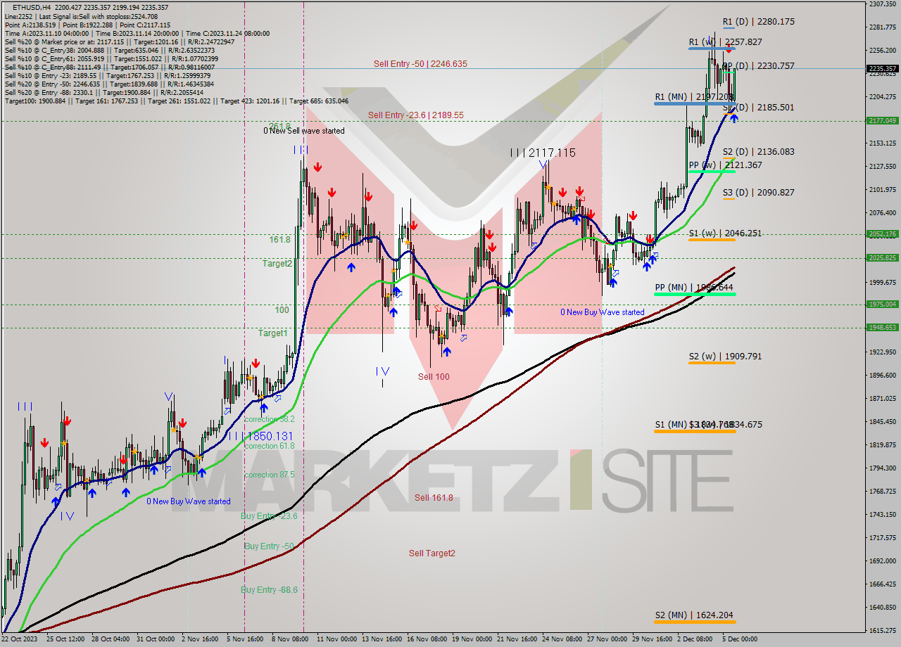Viewport: 901px width, 647px height.
Task: Select the 'Sell %20 @ Entry -88: 2330.1' line
Action: click(103, 92)
